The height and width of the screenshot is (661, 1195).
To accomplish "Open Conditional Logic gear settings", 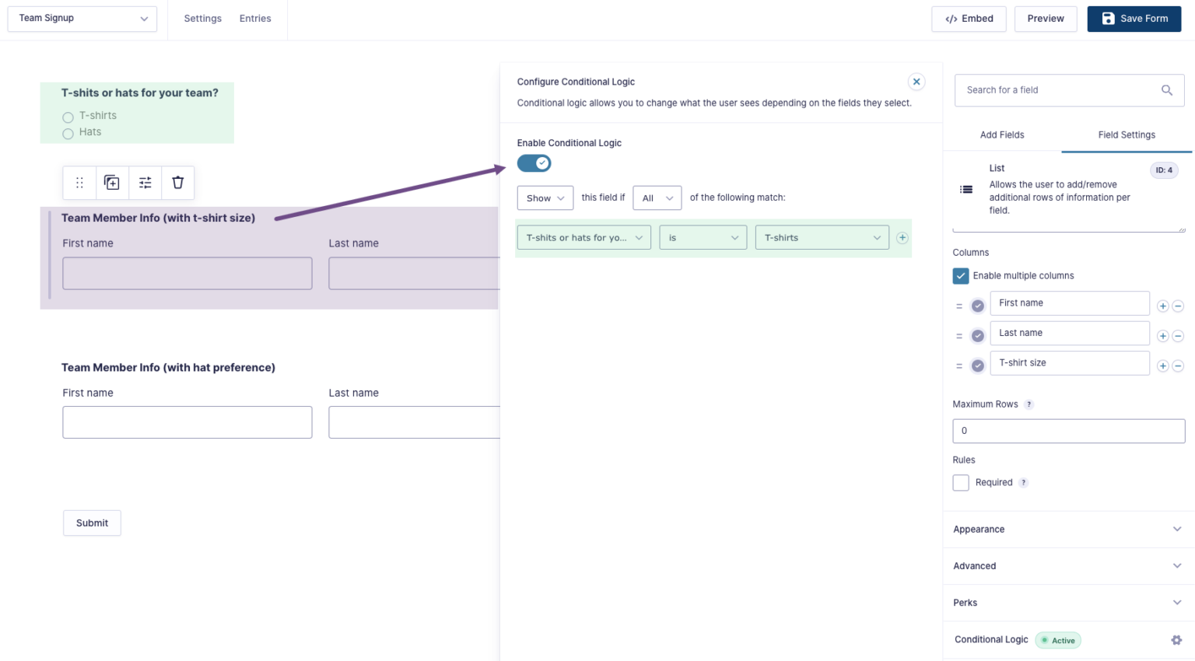I will (1176, 640).
